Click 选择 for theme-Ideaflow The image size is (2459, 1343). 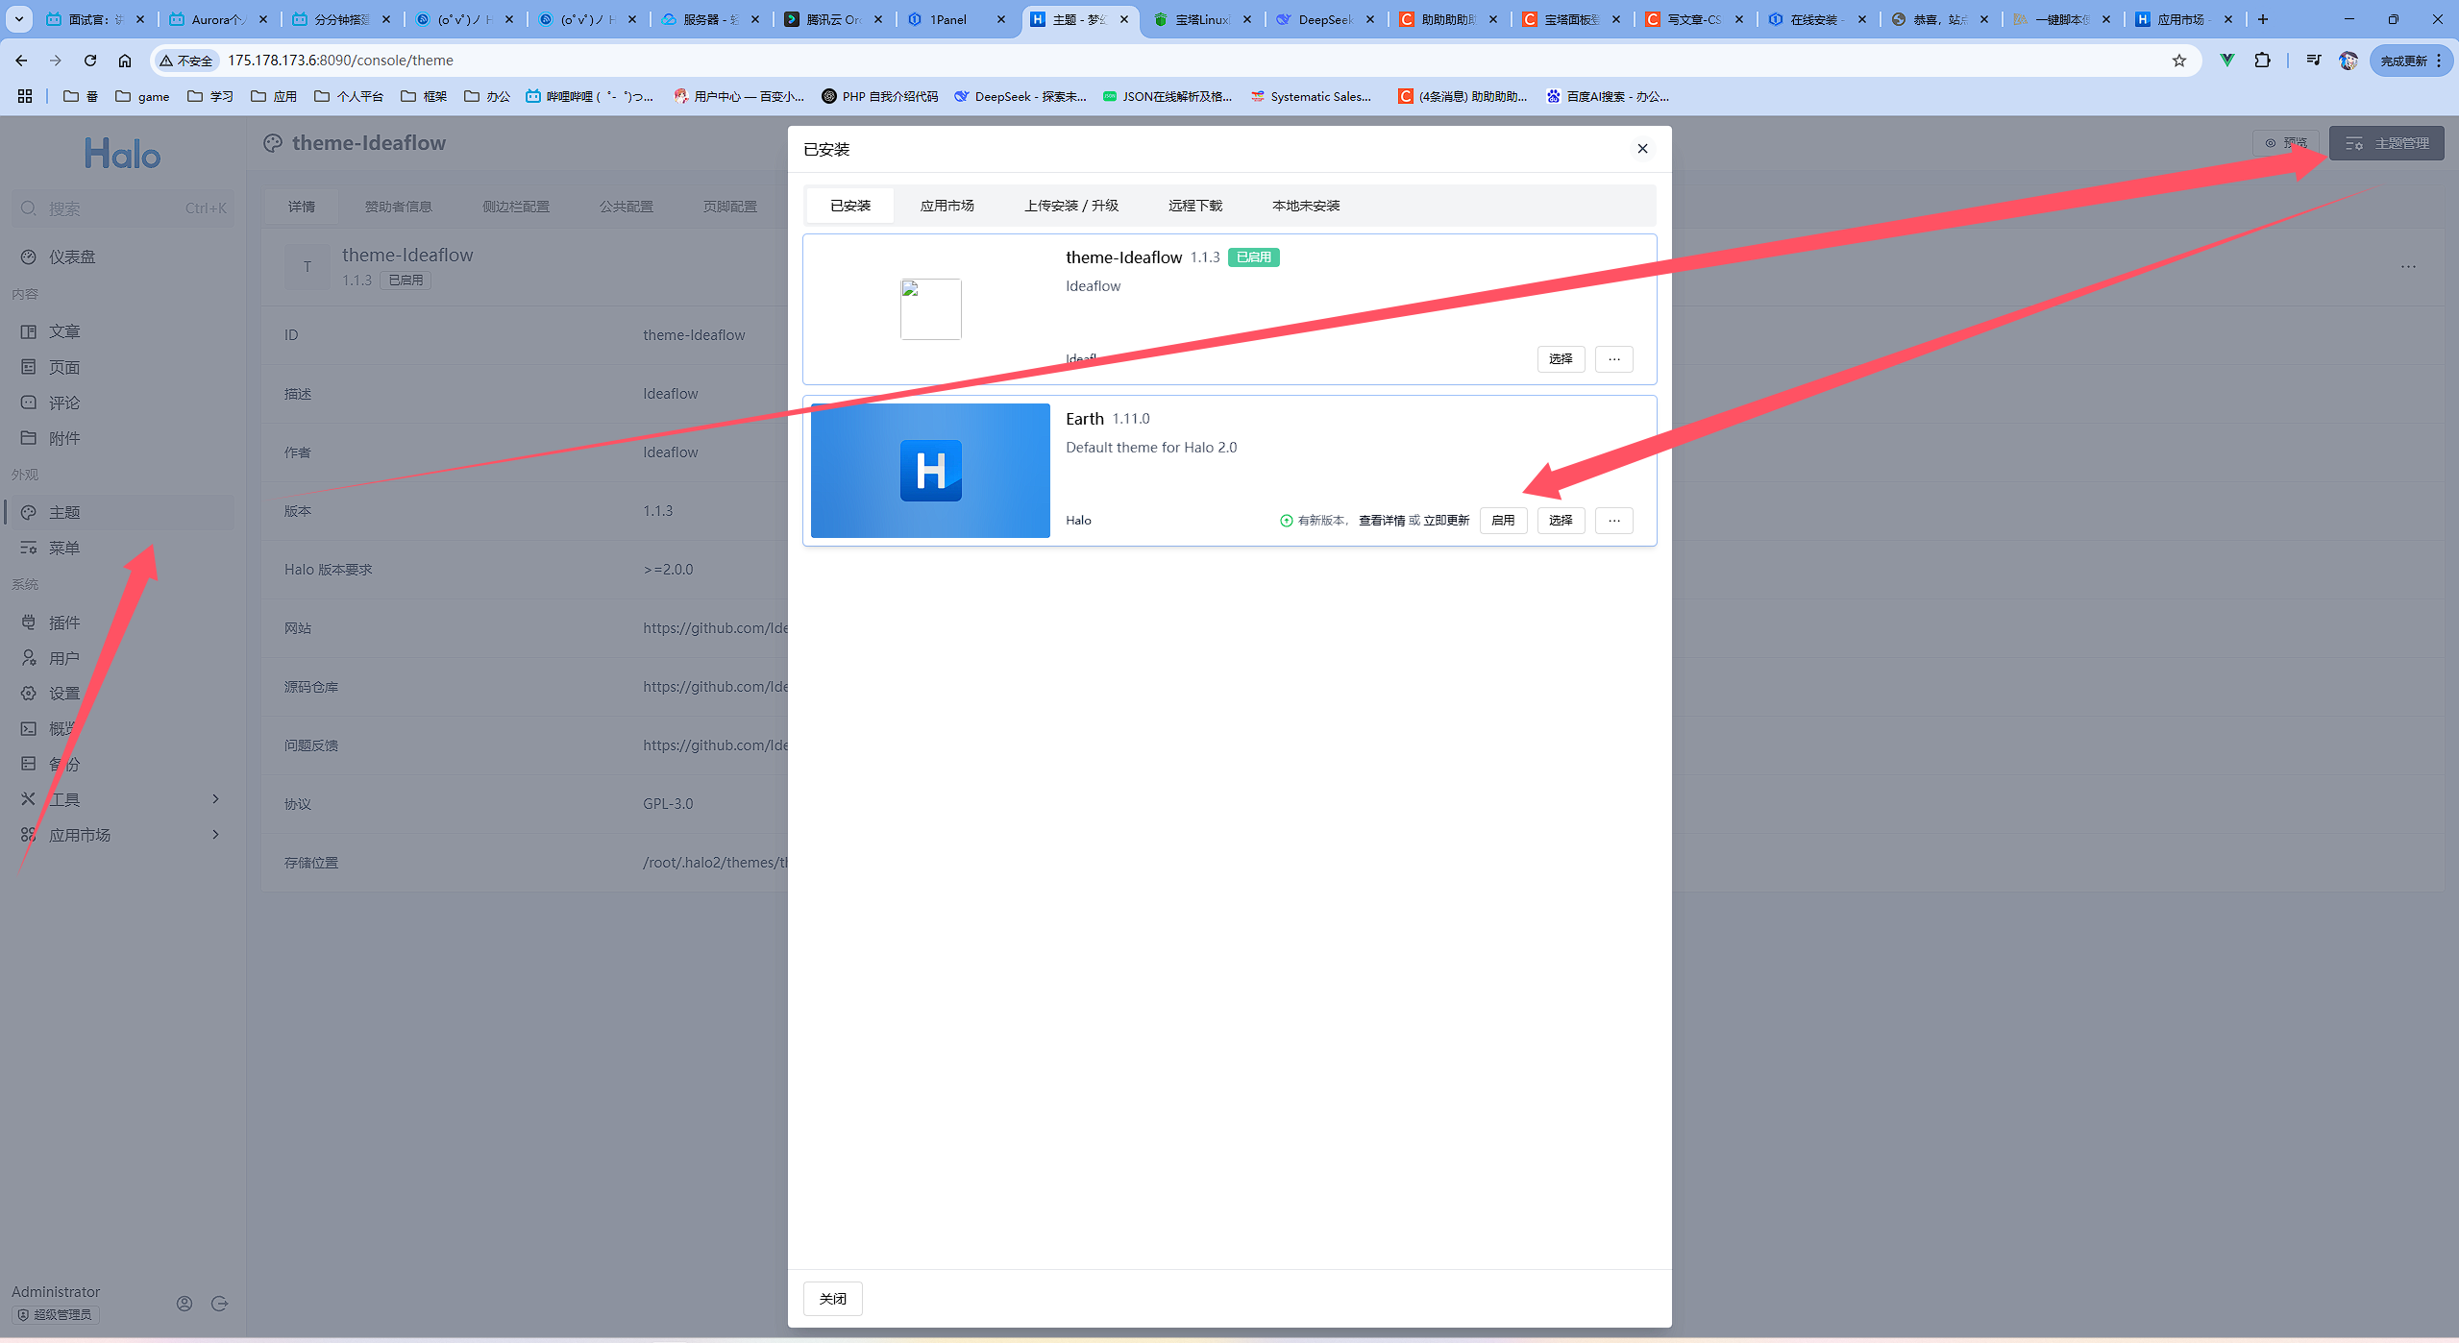click(x=1560, y=359)
